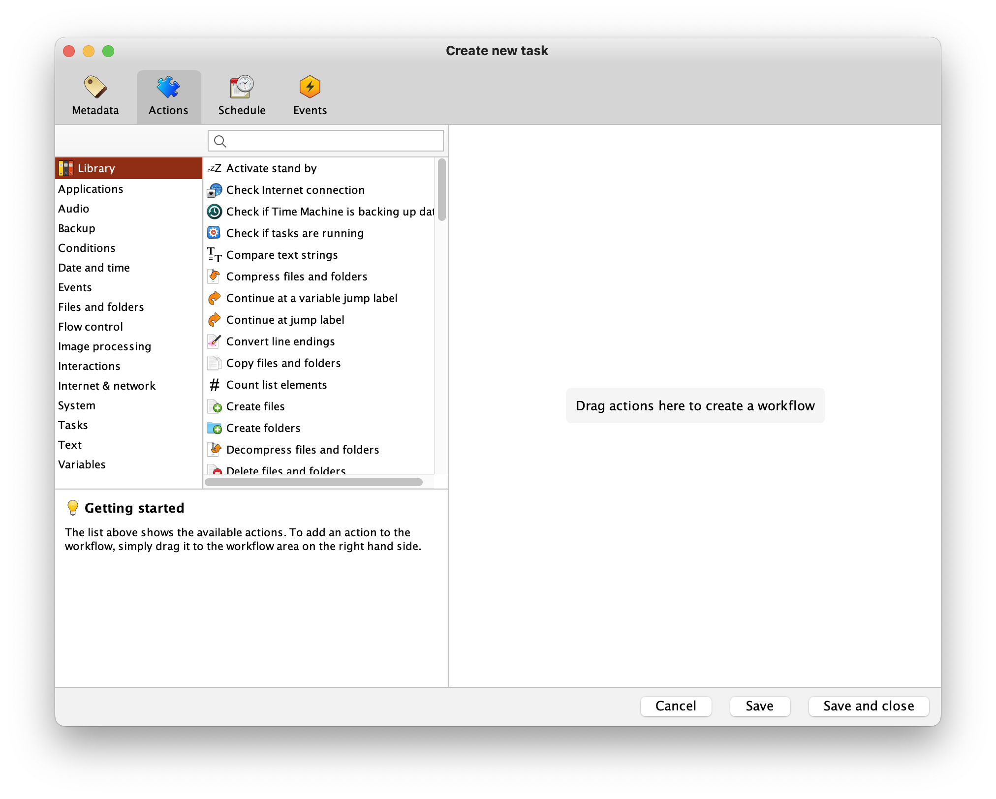996x799 pixels.
Task: Select the Variables category
Action: (x=82, y=464)
